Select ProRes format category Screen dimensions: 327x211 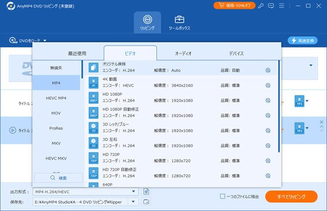[x=56, y=128]
